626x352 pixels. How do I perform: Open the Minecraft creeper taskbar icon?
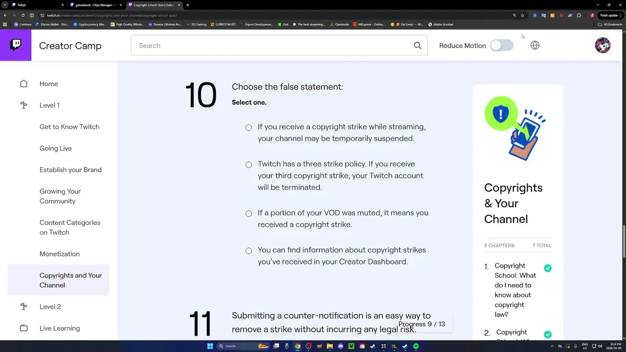(x=351, y=346)
